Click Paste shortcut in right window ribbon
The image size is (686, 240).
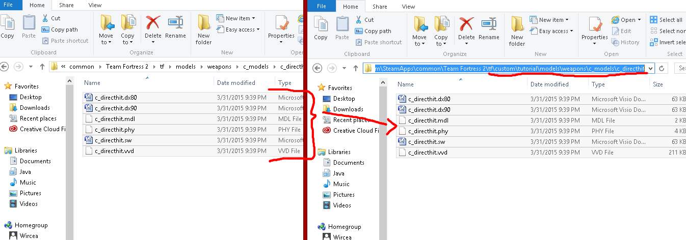pos(378,42)
